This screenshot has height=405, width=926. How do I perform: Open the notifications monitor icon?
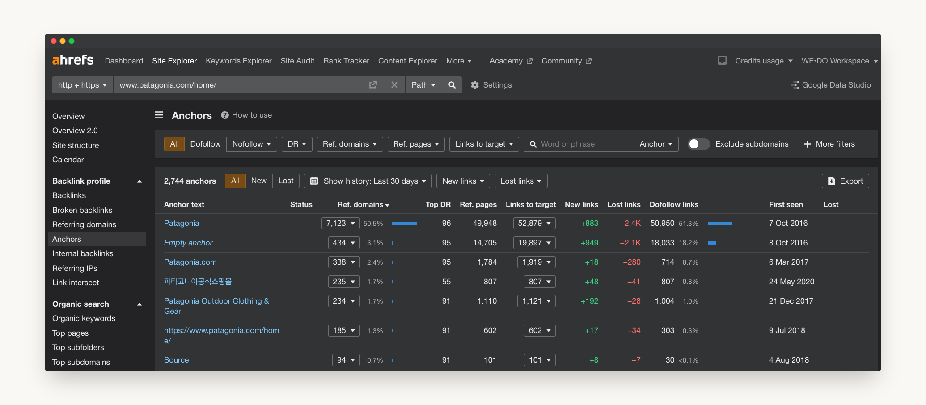[722, 61]
